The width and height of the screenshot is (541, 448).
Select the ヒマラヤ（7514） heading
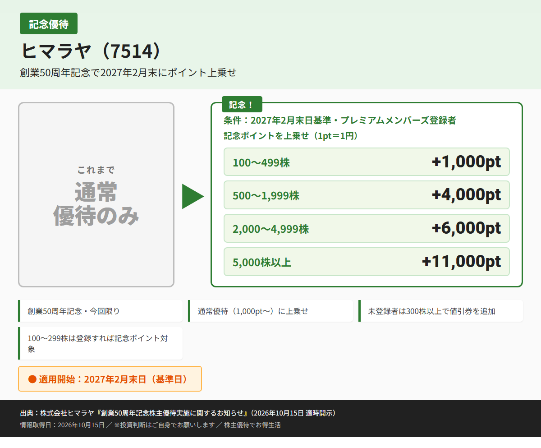91,51
